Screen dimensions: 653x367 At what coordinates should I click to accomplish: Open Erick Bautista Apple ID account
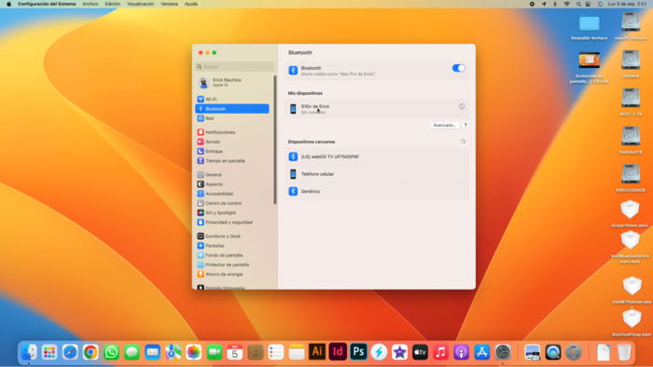coord(233,82)
